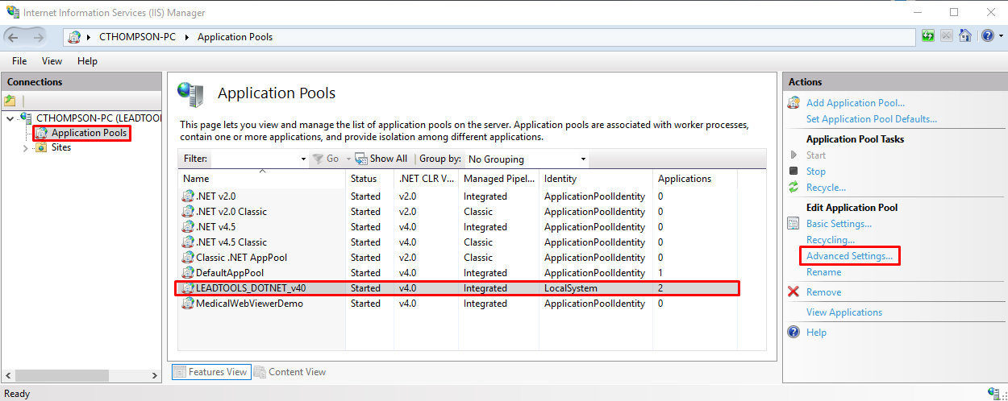Click the Add Application Pool link
The image size is (1008, 401).
click(x=856, y=103)
